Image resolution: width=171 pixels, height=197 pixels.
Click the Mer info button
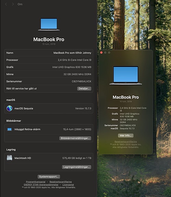126,135
